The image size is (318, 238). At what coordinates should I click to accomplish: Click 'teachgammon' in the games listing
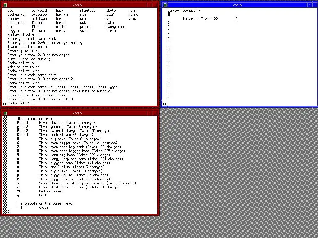115,27
